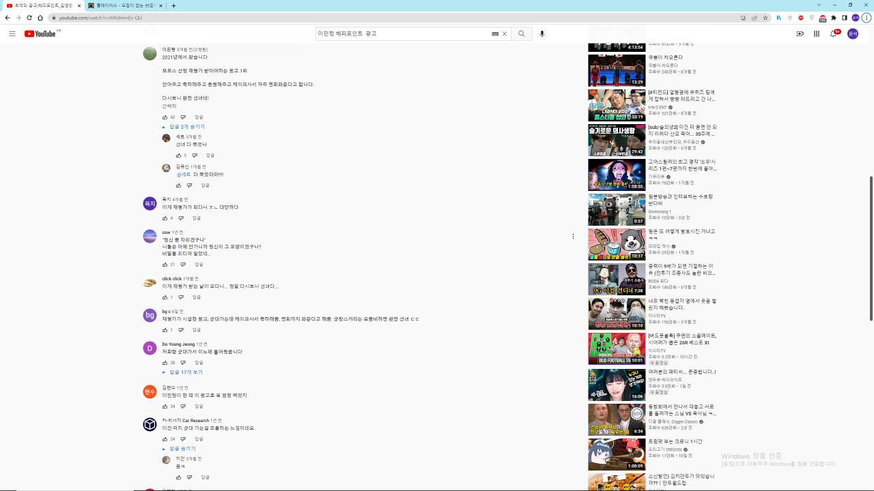
Task: Open the on-screen keyboard icon in search box
Action: click(495, 33)
